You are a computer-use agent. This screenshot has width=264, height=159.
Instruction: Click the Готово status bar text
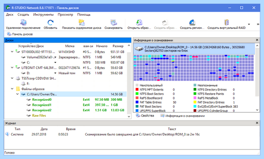10,152
